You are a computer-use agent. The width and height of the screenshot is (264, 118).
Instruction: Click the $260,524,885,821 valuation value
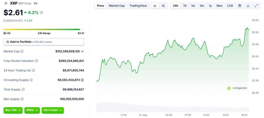71,61
